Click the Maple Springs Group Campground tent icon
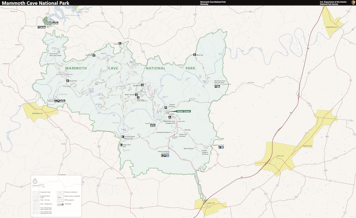The height and width of the screenshot is (218, 356). point(138,98)
